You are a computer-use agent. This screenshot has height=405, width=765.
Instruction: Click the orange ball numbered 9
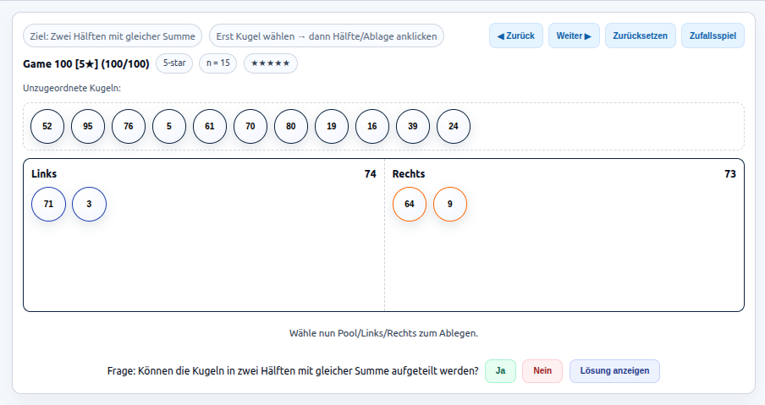click(450, 204)
